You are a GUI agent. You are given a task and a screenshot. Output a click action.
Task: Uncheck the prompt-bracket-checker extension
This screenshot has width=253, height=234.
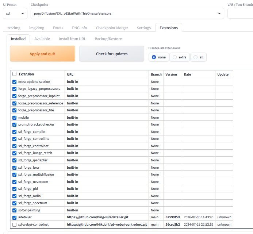[14, 124]
